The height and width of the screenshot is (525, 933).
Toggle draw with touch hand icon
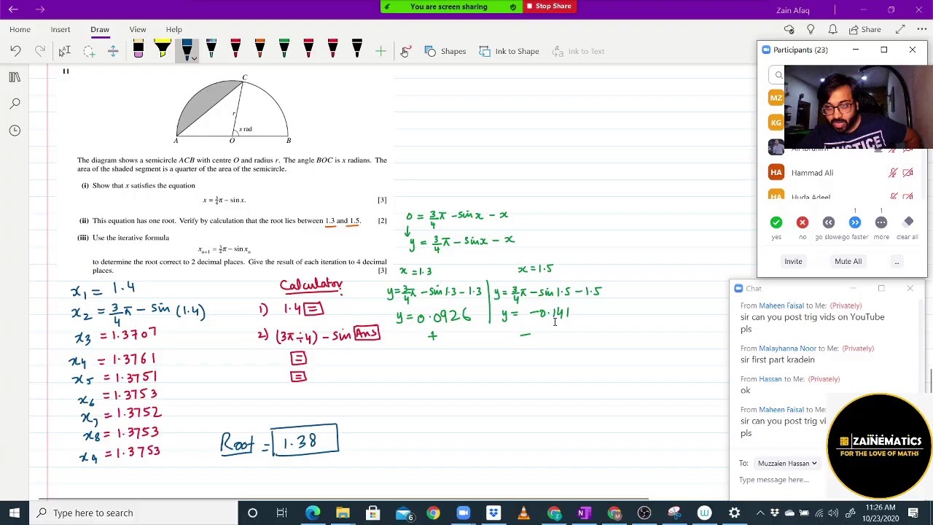coord(406,51)
